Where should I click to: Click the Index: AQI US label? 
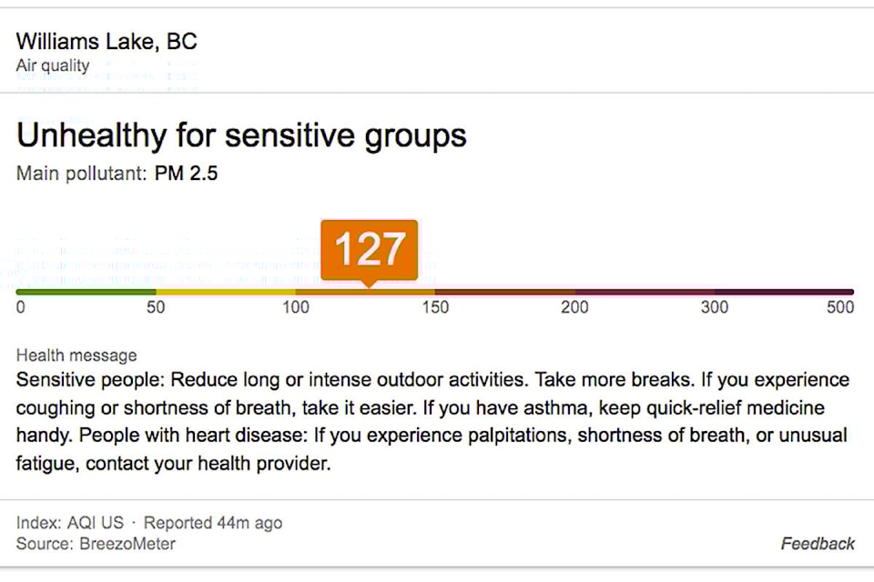tap(70, 523)
